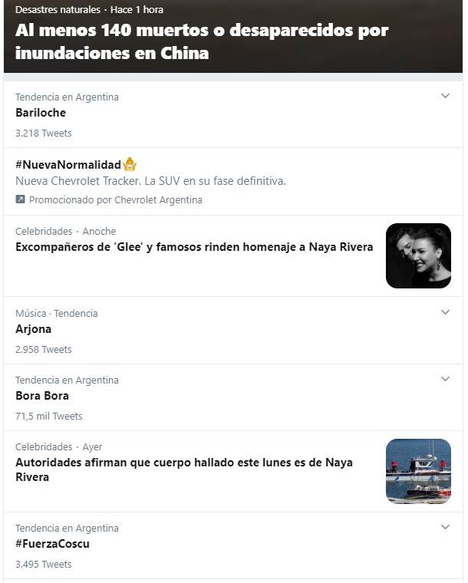Select the #NuevaNormalidad promoted hashtag
The height and width of the screenshot is (583, 468).
tap(68, 165)
